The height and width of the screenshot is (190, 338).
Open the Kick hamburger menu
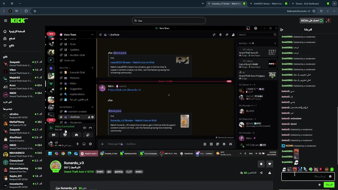(x=6, y=21)
